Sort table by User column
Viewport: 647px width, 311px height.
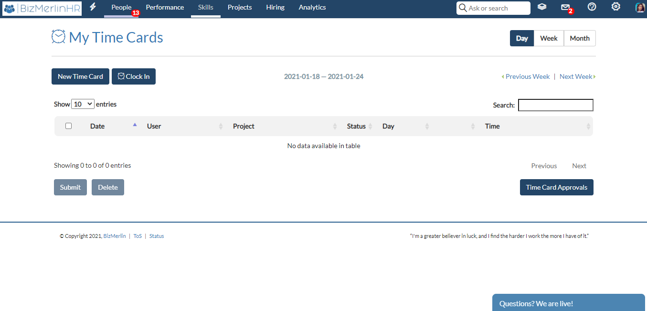tap(185, 126)
